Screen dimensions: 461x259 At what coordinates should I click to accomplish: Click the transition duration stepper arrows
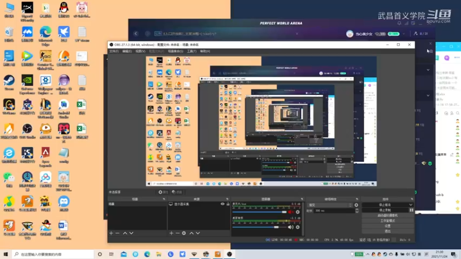point(357,211)
